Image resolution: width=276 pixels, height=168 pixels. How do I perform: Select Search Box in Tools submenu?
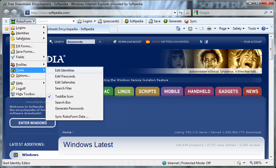click(74, 102)
